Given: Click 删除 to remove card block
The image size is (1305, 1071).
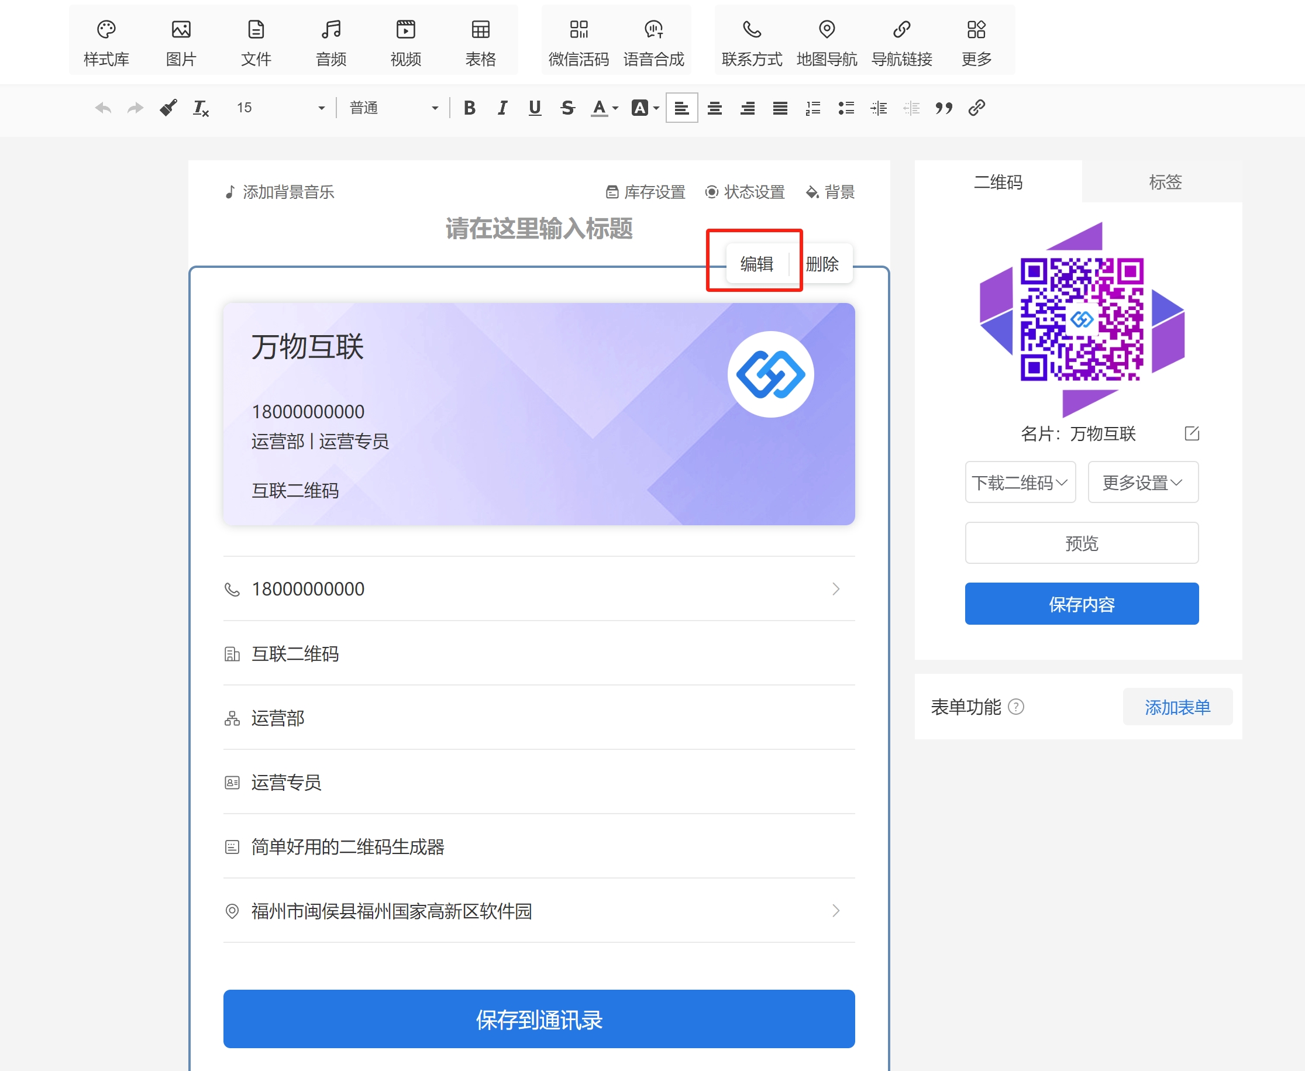Looking at the screenshot, I should 822,263.
